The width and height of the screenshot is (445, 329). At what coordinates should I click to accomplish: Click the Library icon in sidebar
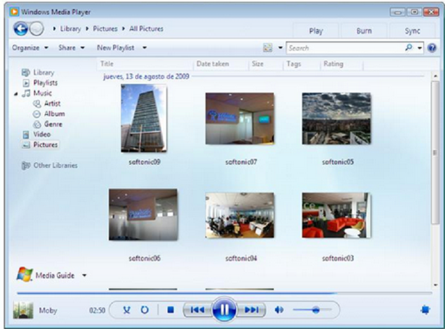26,73
